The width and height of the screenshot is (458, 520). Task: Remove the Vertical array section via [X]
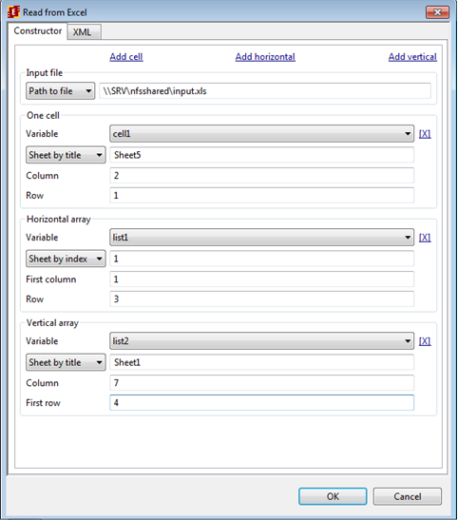click(425, 341)
